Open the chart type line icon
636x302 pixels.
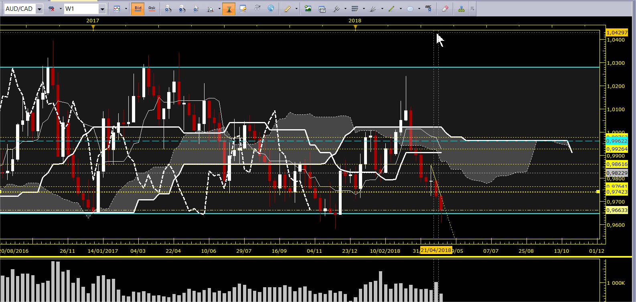click(117, 8)
